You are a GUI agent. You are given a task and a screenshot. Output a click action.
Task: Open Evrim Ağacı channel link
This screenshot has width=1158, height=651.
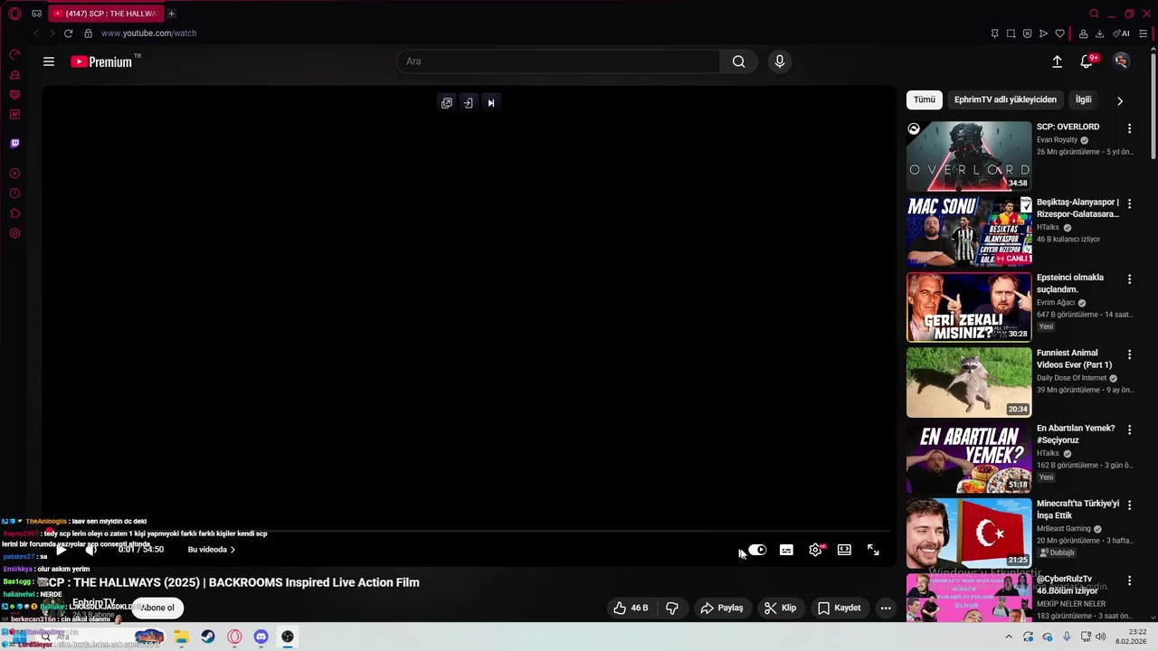pos(1056,303)
